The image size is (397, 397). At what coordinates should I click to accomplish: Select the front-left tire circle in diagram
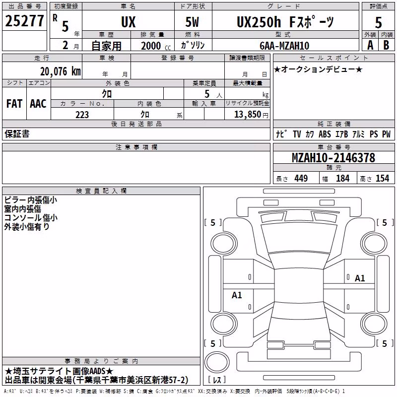click(x=224, y=244)
